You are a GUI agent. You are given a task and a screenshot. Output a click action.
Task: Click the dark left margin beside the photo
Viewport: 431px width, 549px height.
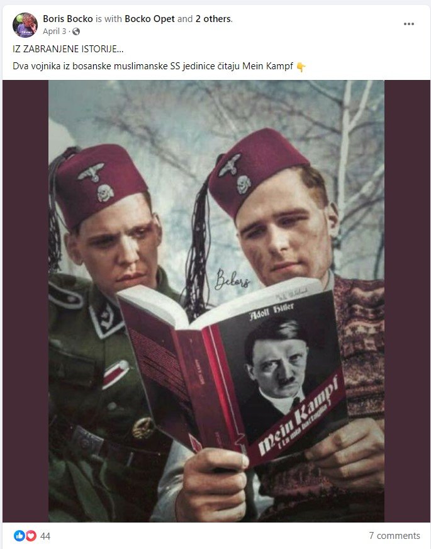point(26,301)
